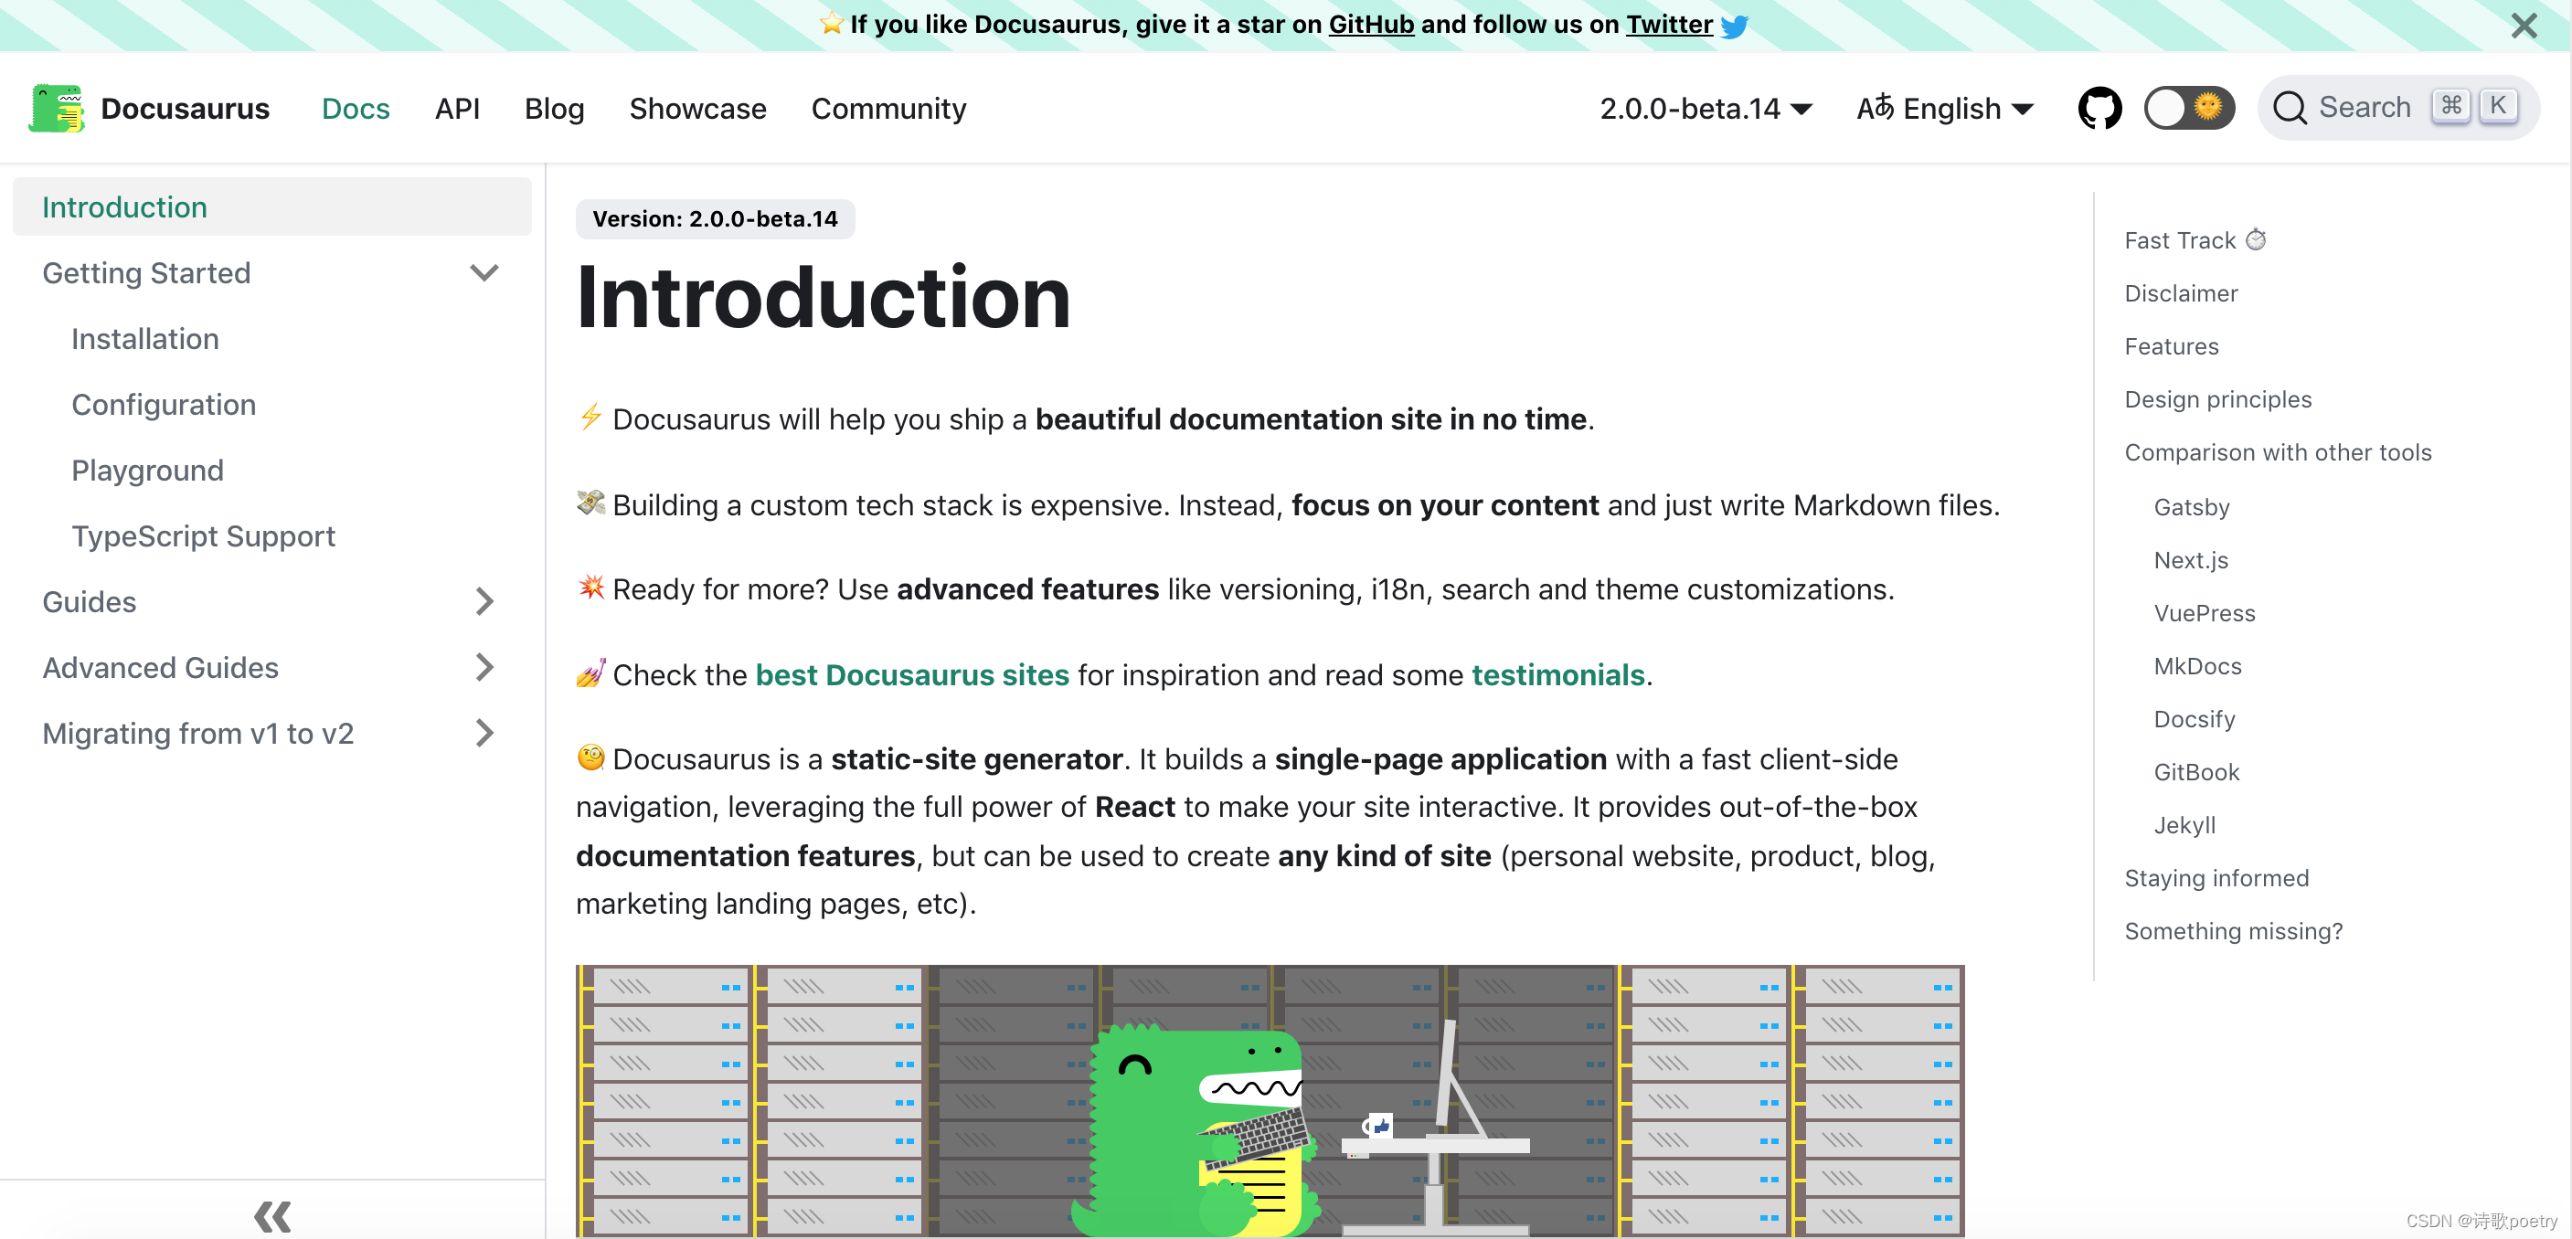The height and width of the screenshot is (1239, 2572).
Task: Jump to Gatsby comparison
Action: pos(2191,506)
